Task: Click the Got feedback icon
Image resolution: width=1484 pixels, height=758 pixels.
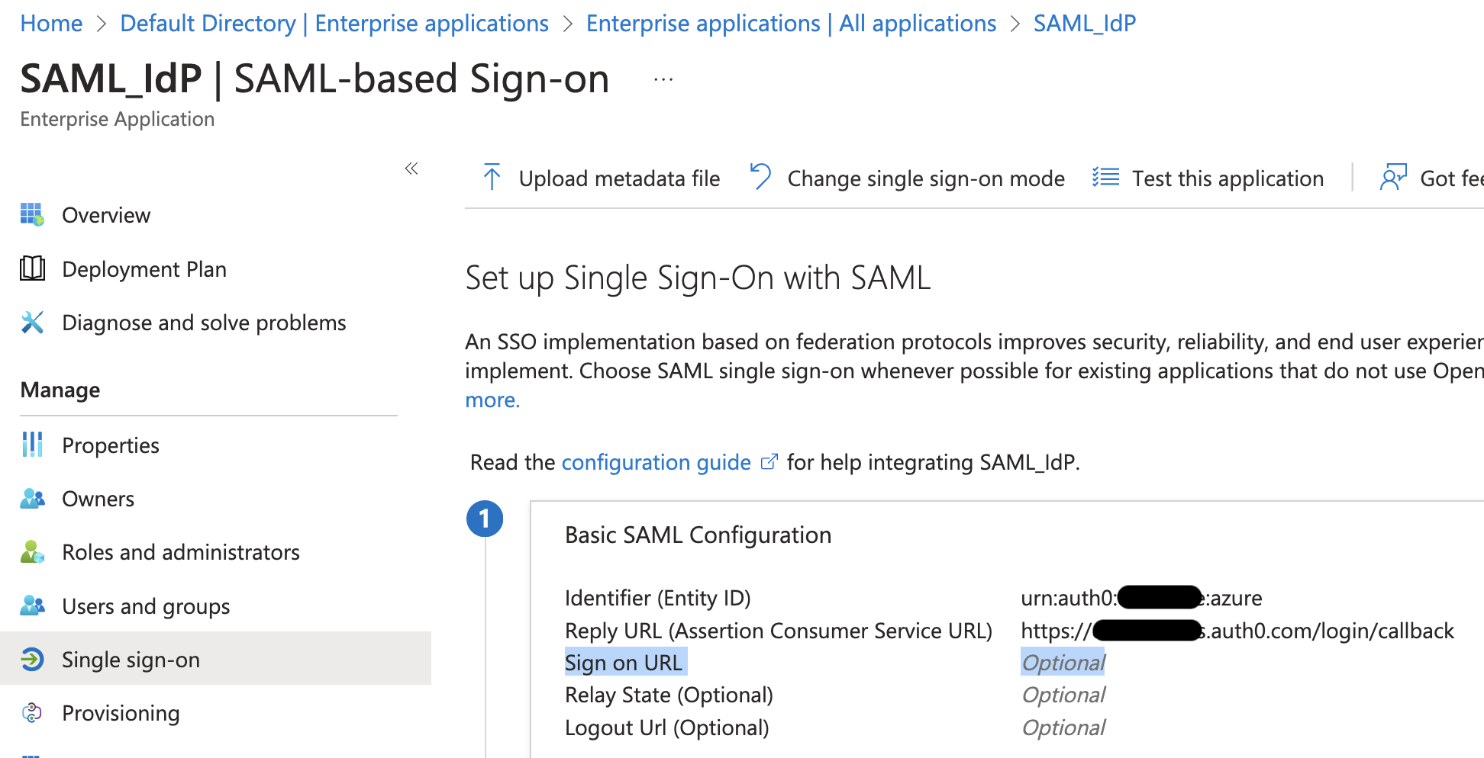Action: pyautogui.click(x=1393, y=178)
